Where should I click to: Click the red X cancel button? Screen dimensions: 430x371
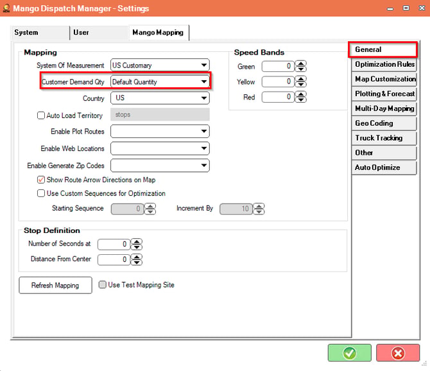398,353
